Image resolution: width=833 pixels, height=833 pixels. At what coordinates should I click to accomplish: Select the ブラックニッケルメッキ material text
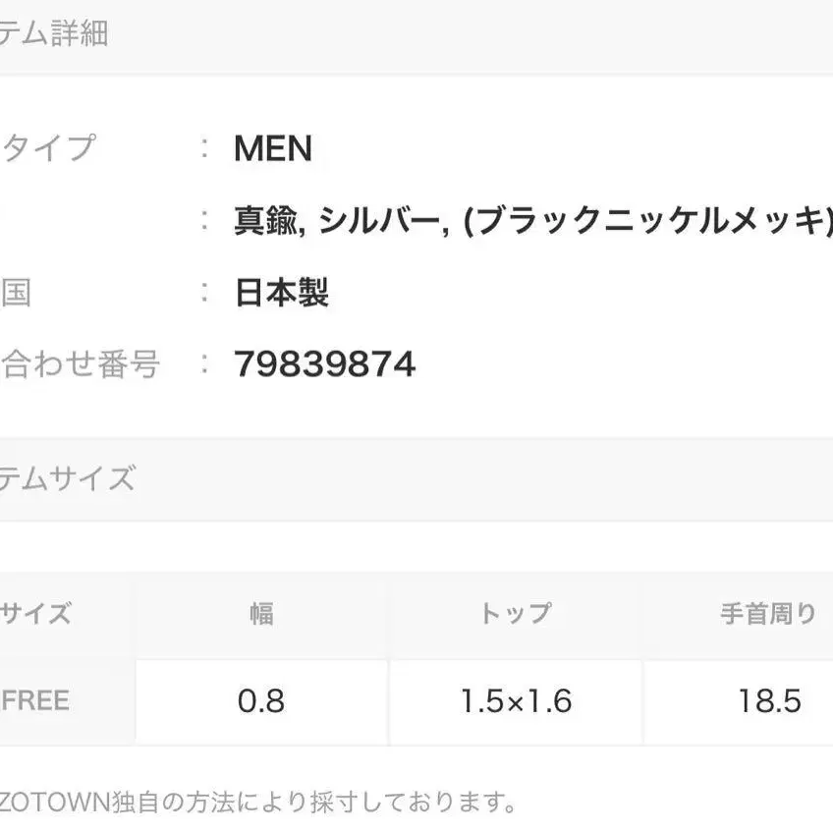[x=650, y=221]
